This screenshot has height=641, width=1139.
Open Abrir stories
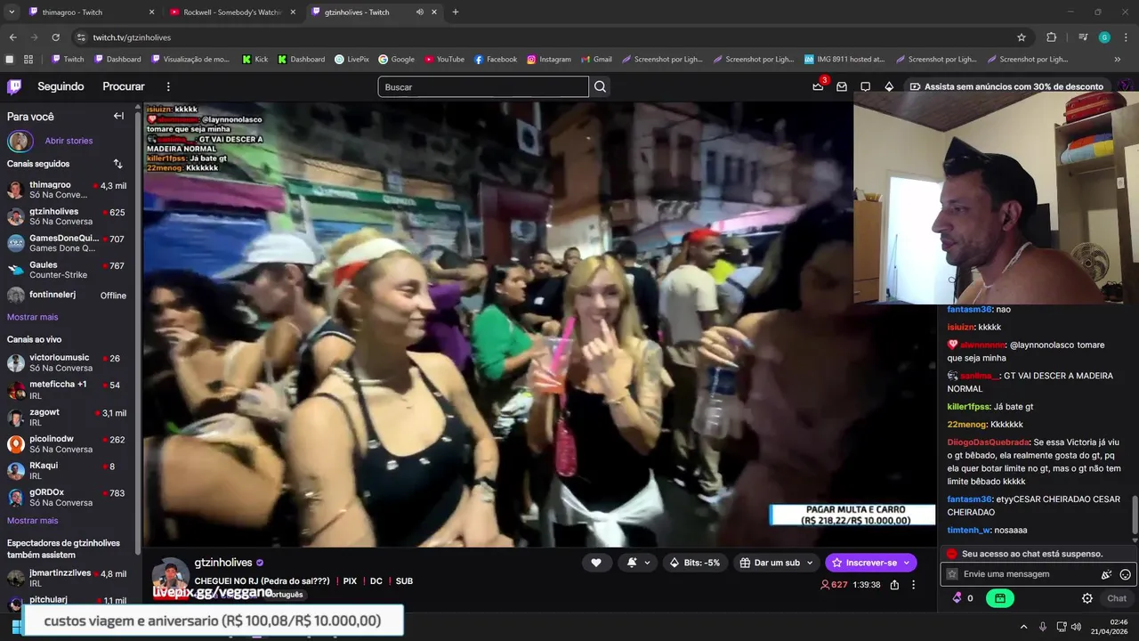[x=69, y=141]
